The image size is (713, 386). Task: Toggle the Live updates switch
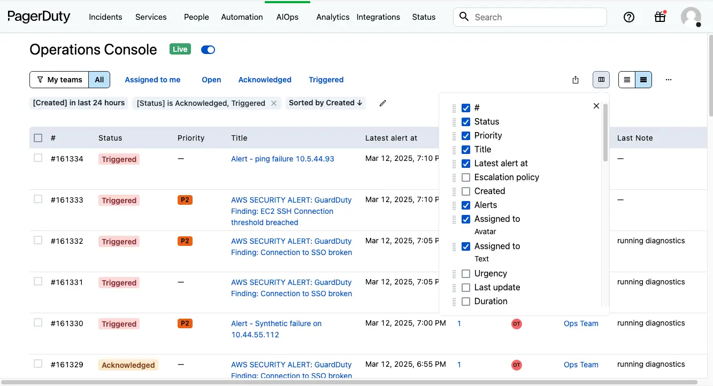pyautogui.click(x=208, y=50)
